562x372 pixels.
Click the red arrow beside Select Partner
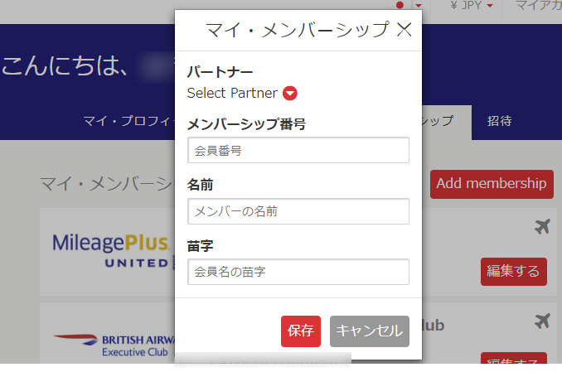(290, 93)
